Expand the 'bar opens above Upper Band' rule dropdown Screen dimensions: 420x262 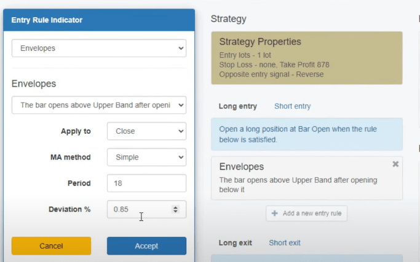click(98, 105)
